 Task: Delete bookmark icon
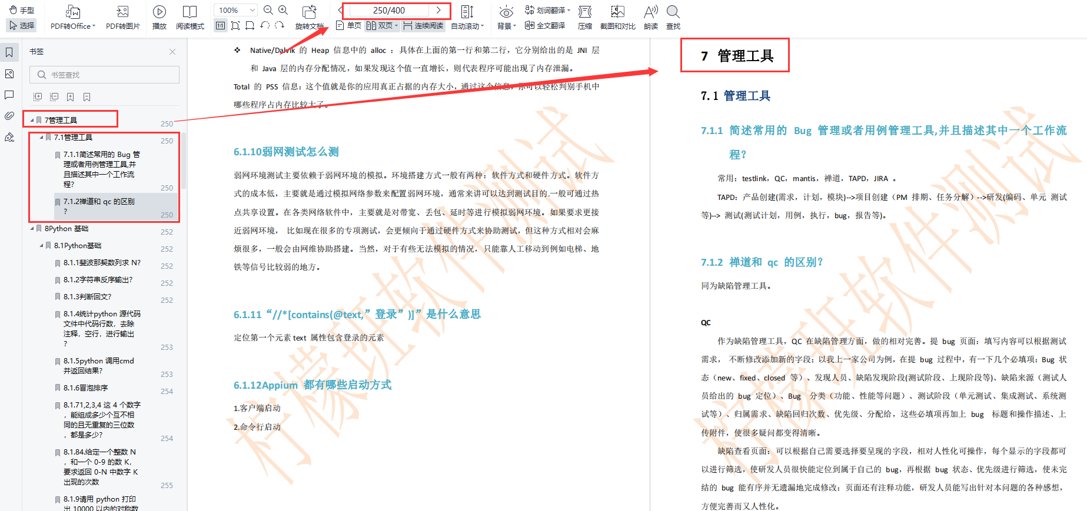[87, 97]
